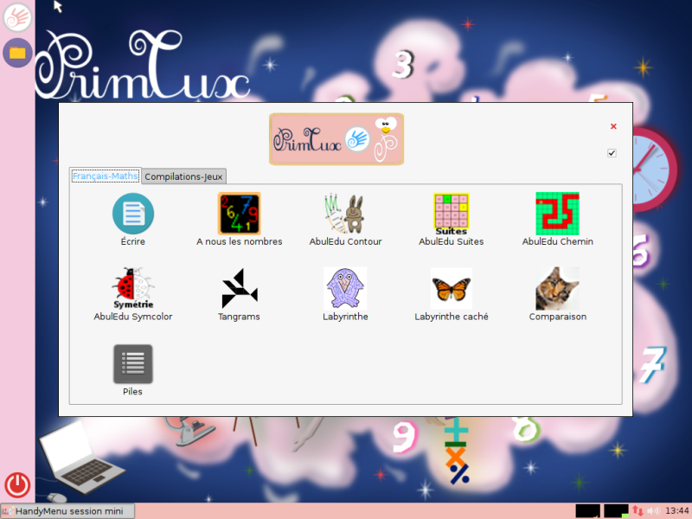Screen dimensions: 692x519
Task: Start Labyrinthe caché butterfly icon
Action: pos(451,289)
